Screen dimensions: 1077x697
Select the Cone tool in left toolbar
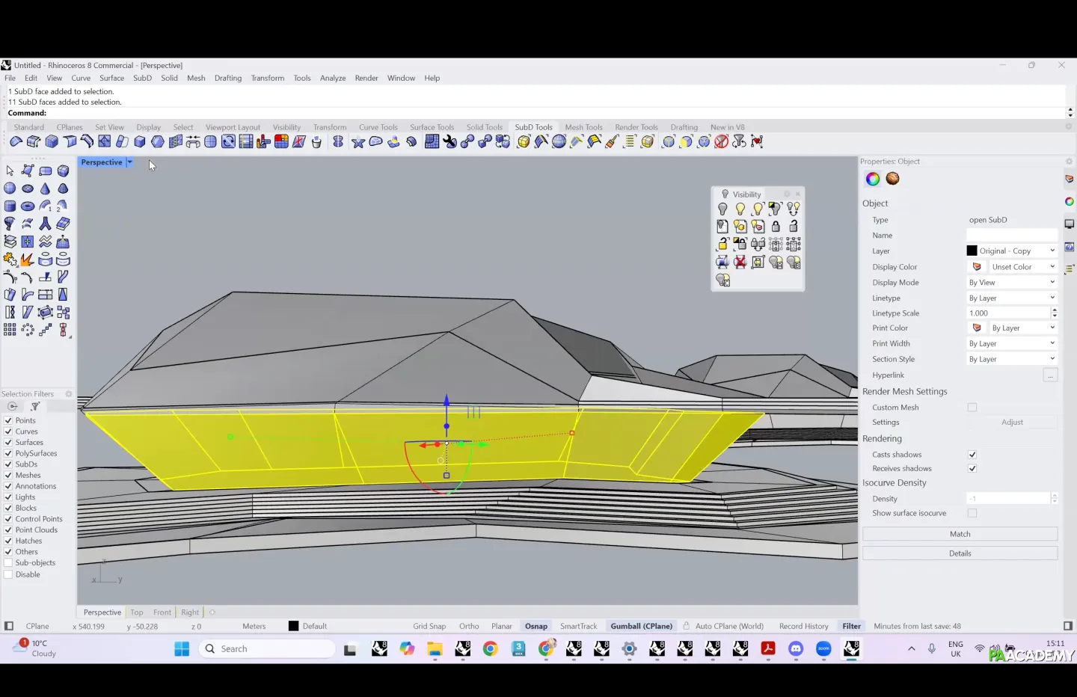(46, 188)
